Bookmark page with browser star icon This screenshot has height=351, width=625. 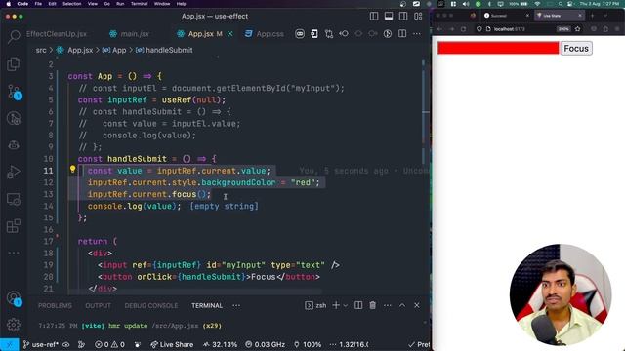point(577,29)
